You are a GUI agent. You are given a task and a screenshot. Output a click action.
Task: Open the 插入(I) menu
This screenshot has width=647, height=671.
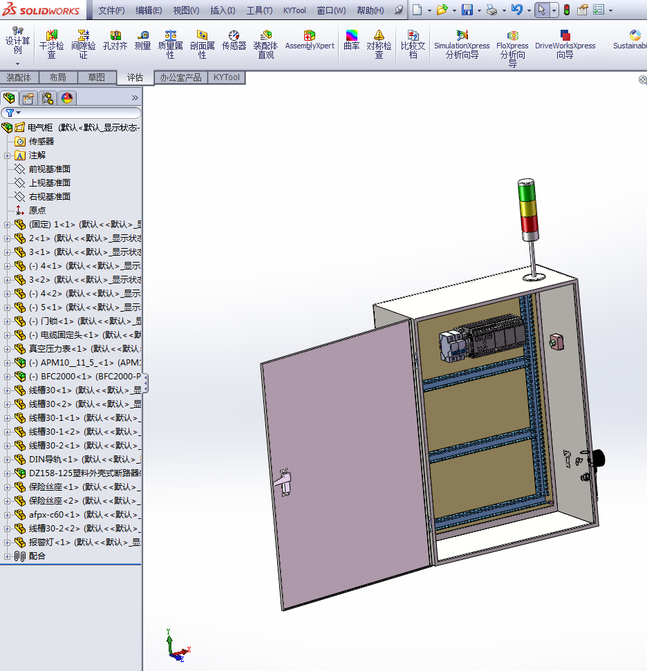pyautogui.click(x=223, y=10)
